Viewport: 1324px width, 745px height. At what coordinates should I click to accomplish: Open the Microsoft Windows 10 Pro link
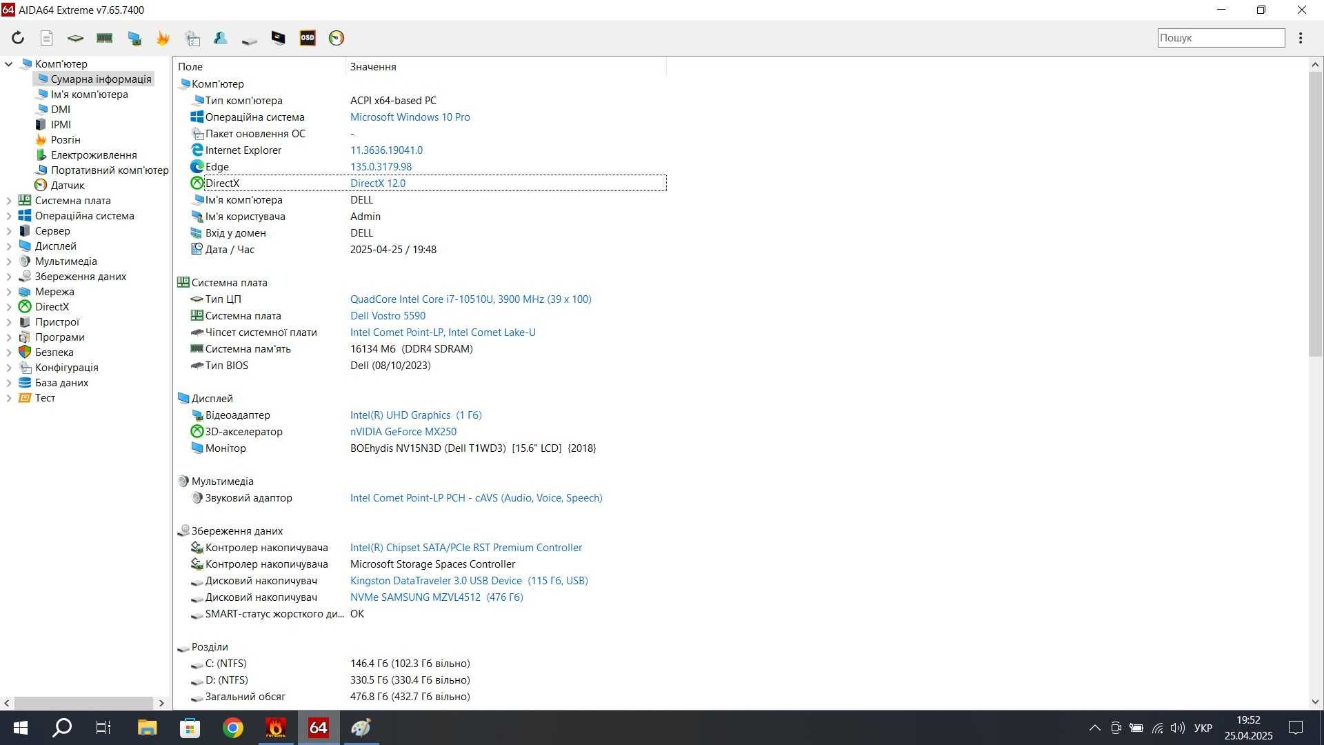click(x=410, y=117)
